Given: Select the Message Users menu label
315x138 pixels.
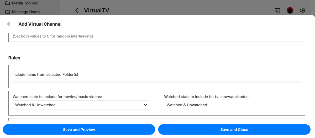Looking at the screenshot, I should click(26, 12).
